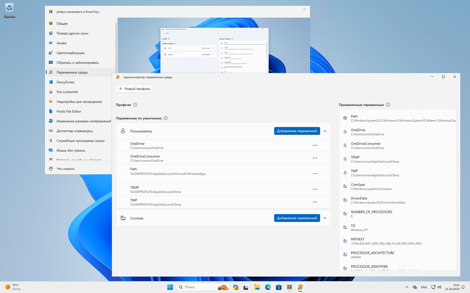Switch to PowerToys window via taskbar
The width and height of the screenshot is (470, 293).
click(290, 287)
